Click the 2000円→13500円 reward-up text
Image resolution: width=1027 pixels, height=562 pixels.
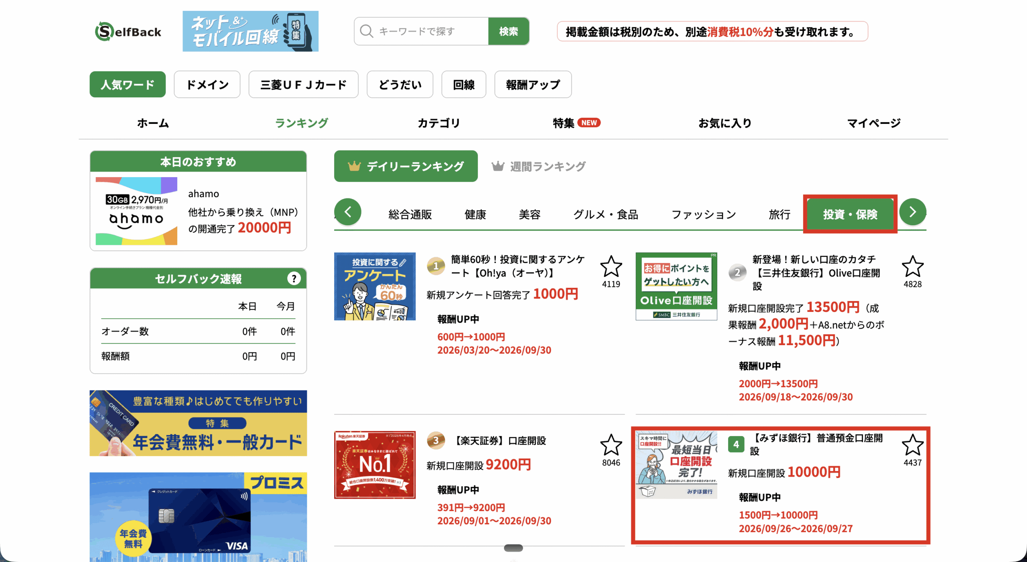pyautogui.click(x=778, y=384)
